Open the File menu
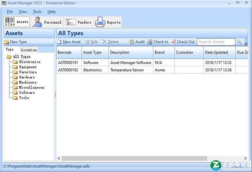 (10, 12)
